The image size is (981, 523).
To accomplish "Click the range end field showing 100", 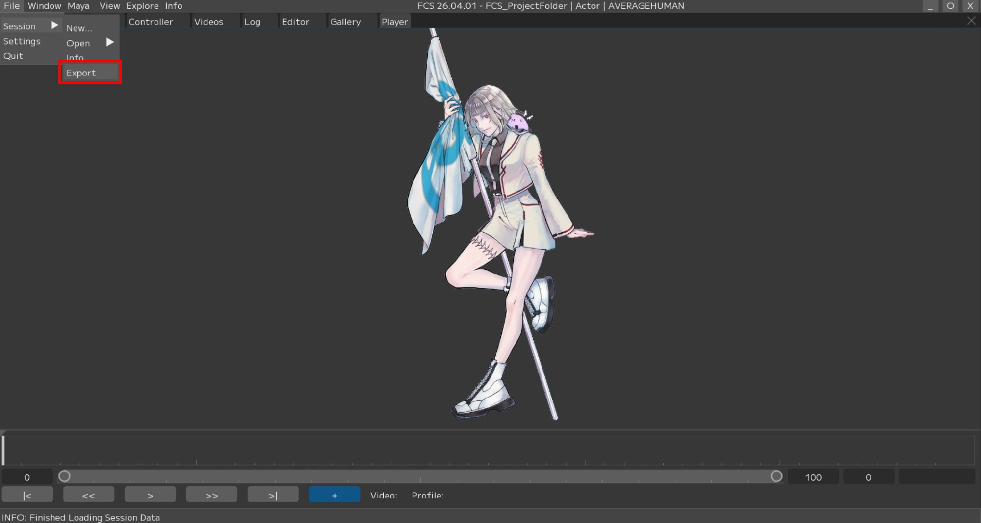I will coord(813,477).
